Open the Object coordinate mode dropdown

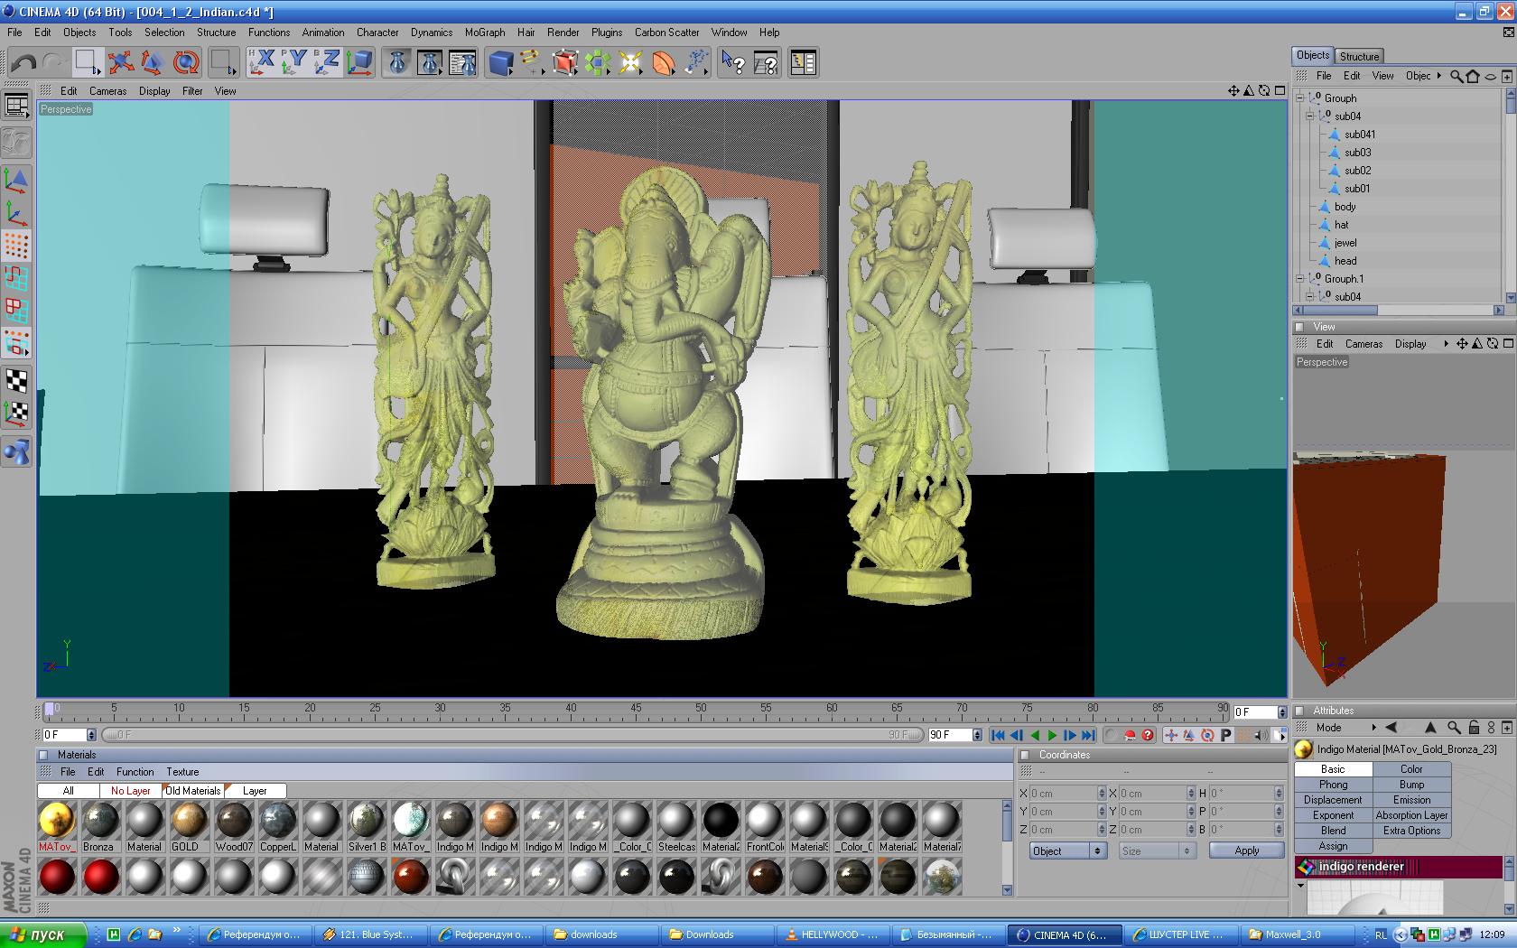click(1067, 850)
